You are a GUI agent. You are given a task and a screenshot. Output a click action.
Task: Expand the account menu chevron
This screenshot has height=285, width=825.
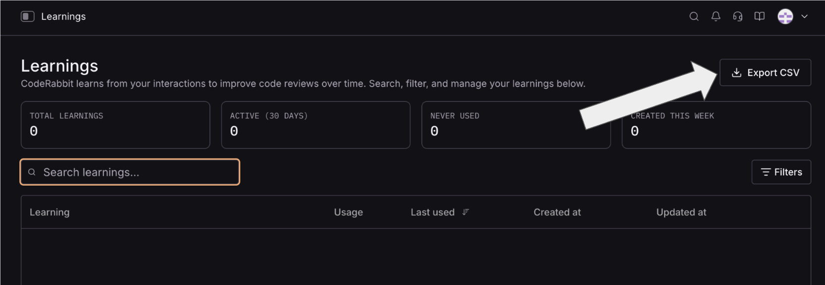pos(805,16)
